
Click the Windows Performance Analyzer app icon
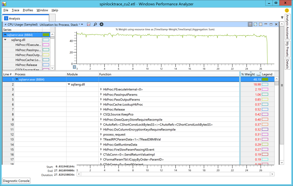(x=4, y=4)
